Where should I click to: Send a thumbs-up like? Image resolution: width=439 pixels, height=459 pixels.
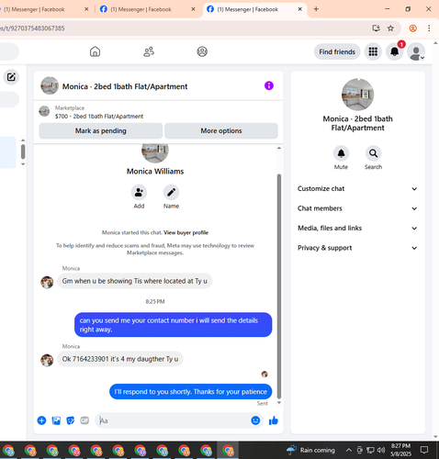click(x=274, y=420)
